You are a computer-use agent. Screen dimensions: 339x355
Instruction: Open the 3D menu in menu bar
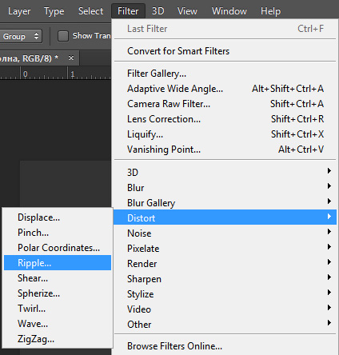[x=158, y=11]
